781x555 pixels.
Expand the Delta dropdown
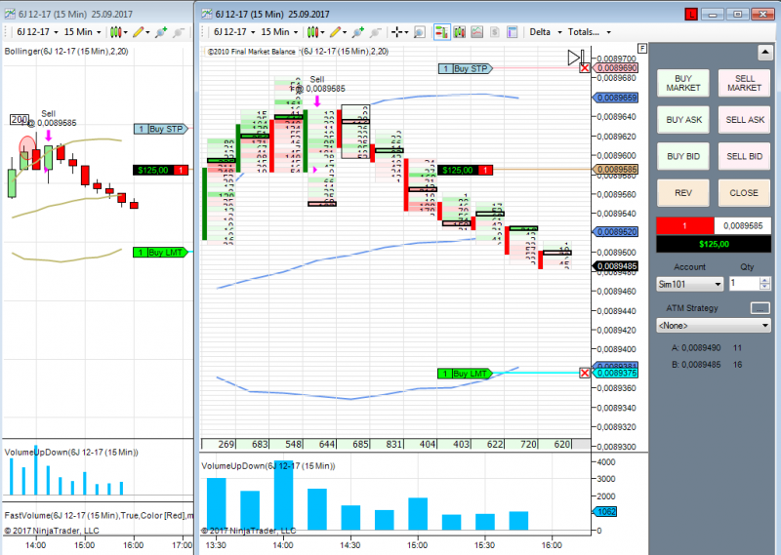click(546, 32)
